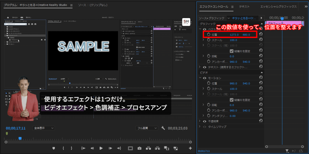The height and width of the screenshot is (154, 309).
Task: Click the Effect Controls timecode 00;00;17;11
Action: tap(204, 151)
